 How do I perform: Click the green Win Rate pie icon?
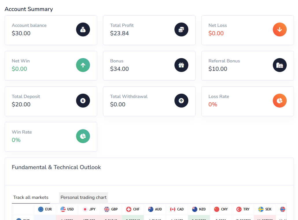tap(83, 136)
